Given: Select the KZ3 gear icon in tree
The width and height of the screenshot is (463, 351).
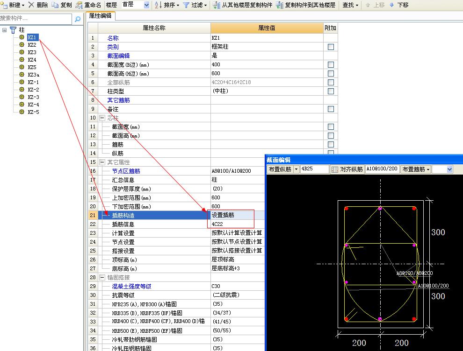Looking at the screenshot, I should pyautogui.click(x=22, y=52).
